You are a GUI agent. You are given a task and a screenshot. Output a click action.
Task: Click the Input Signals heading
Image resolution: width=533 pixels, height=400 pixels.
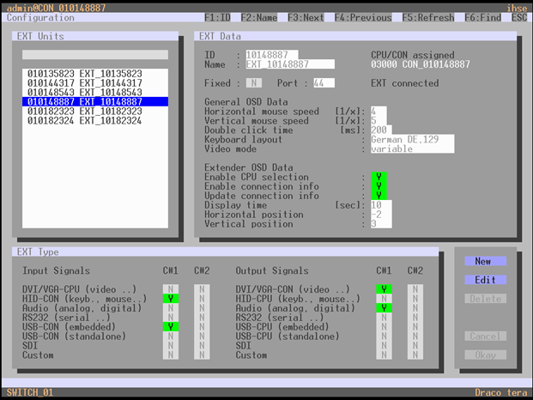[x=56, y=270]
